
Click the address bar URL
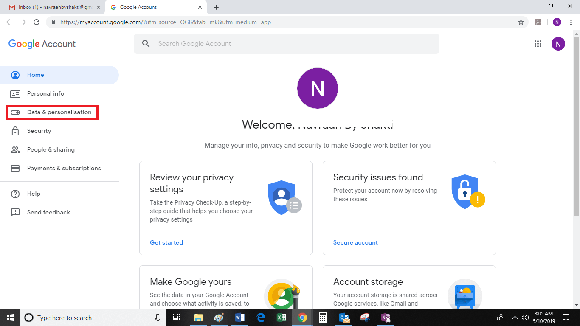coord(166,22)
